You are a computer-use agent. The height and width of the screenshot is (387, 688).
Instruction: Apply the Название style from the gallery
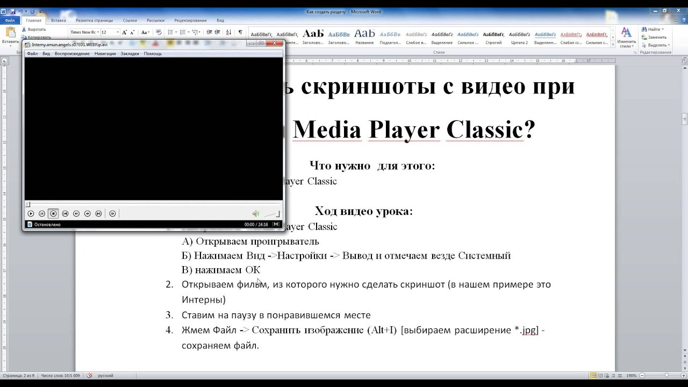coord(364,37)
